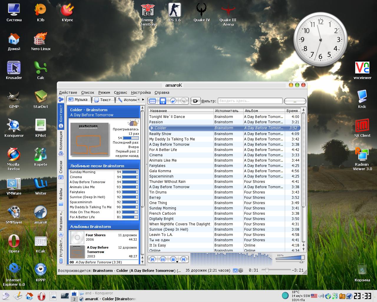The width and height of the screenshot is (377, 302).
Task: Select playlist row 'Digitally Bright'
Action: 224,219
